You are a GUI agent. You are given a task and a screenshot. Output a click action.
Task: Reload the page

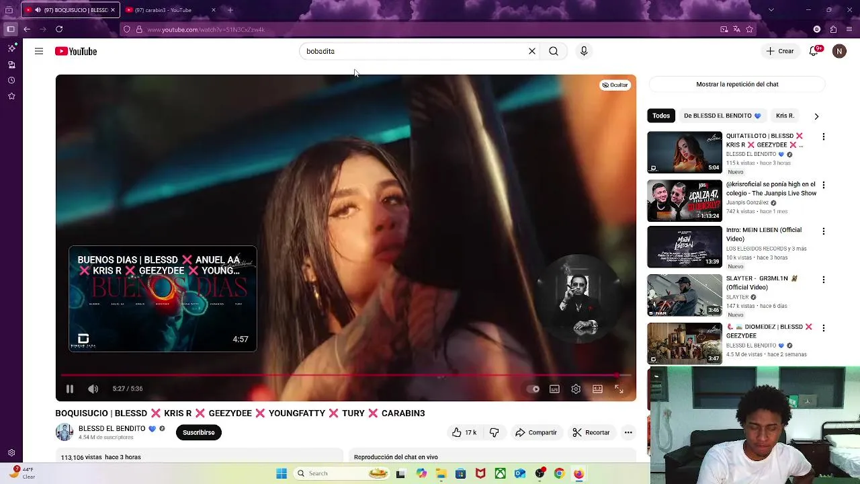(59, 30)
